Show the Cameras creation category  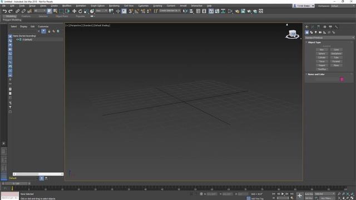pyautogui.click(x=320, y=32)
